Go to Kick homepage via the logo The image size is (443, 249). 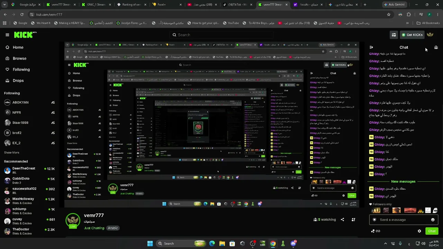25,35
